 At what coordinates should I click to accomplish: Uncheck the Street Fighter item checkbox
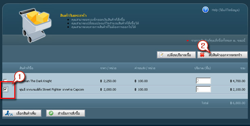point(5,89)
